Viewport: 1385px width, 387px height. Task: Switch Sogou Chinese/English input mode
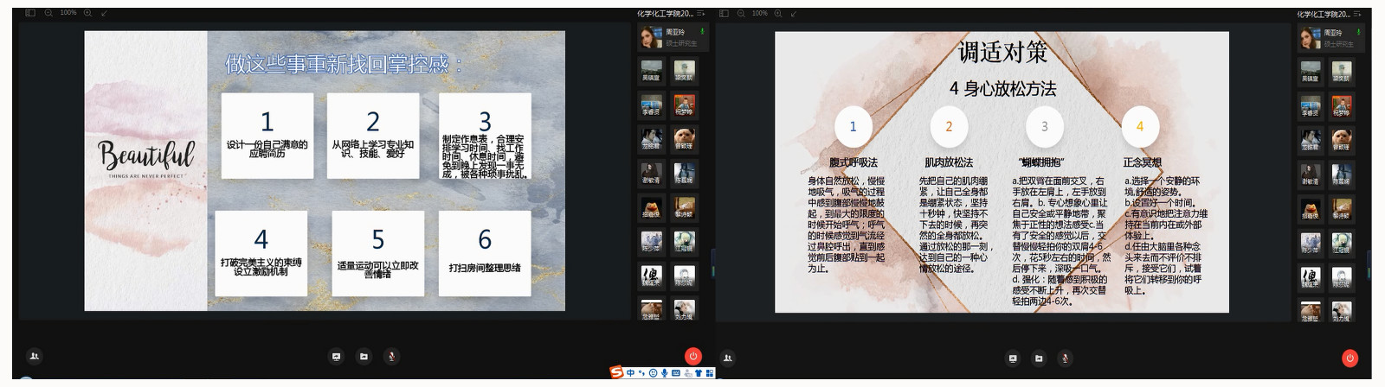tap(630, 373)
